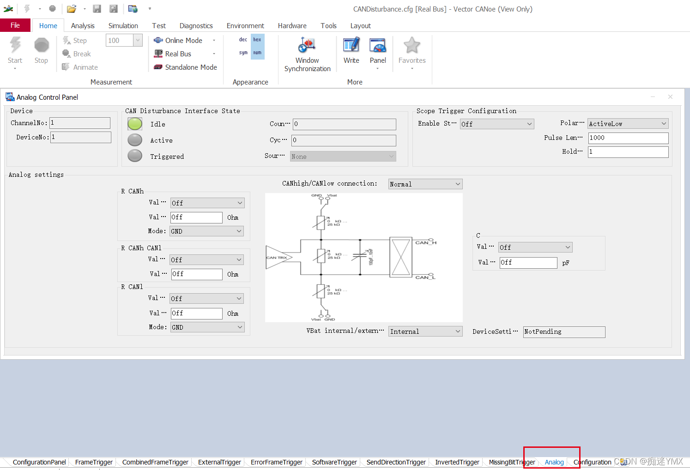Click the DeviceNo input field

[81, 137]
